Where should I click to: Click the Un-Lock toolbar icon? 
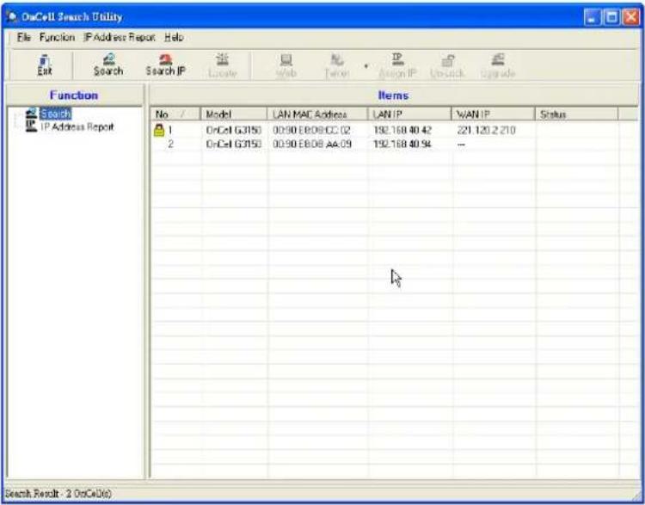[447, 66]
